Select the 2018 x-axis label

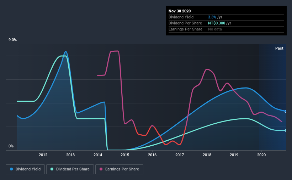207,155
